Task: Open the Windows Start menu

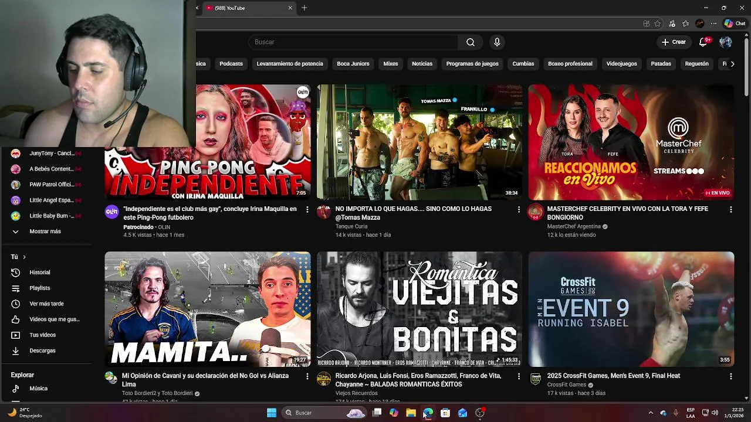Action: pyautogui.click(x=272, y=413)
